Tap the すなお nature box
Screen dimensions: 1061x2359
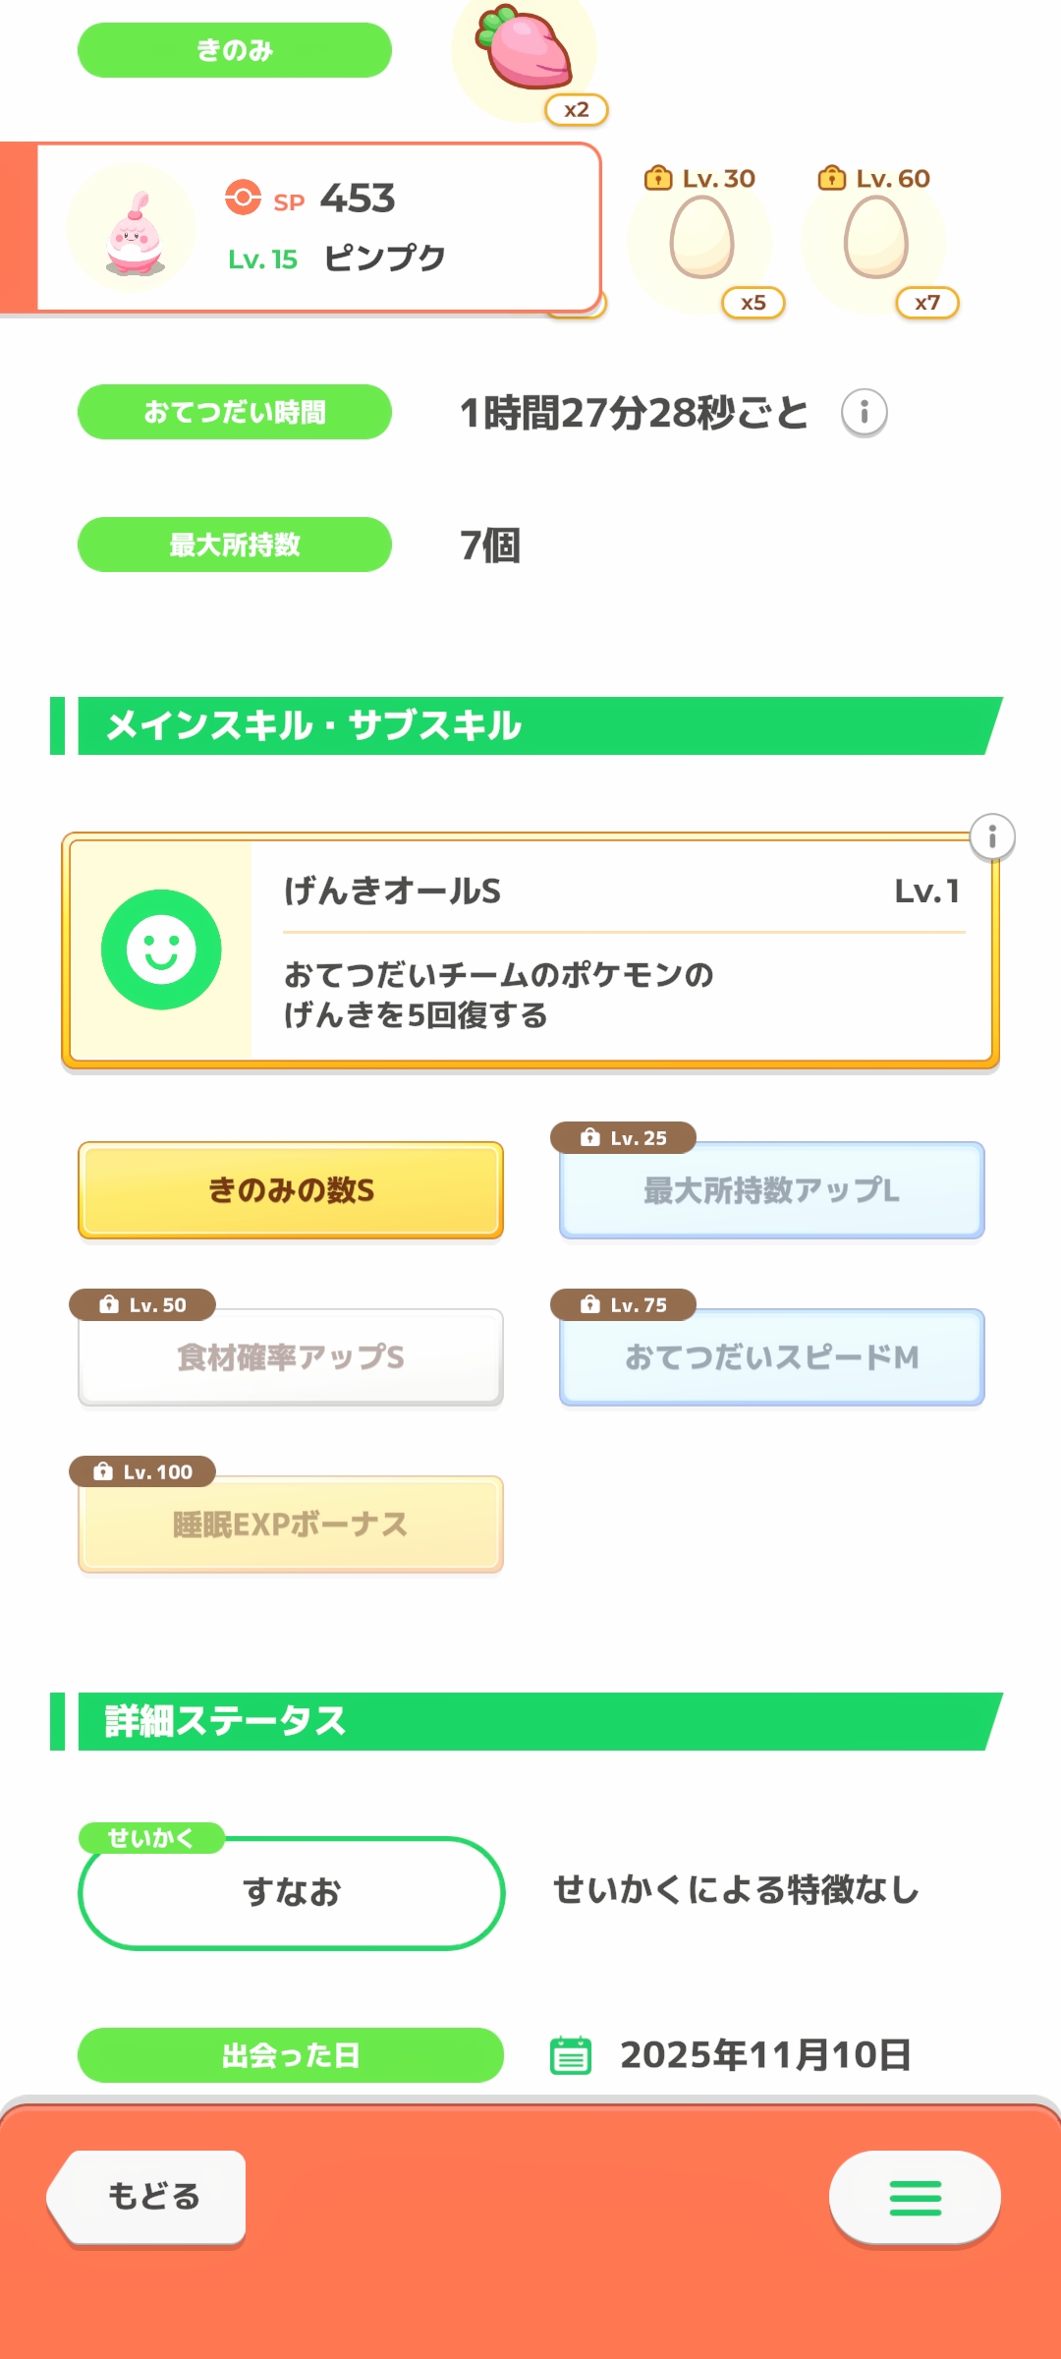coord(291,1892)
